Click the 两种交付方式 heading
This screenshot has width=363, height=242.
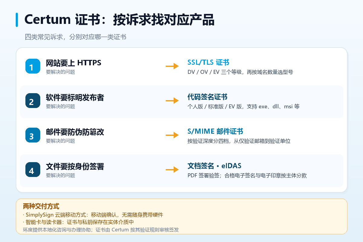pyautogui.click(x=41, y=206)
